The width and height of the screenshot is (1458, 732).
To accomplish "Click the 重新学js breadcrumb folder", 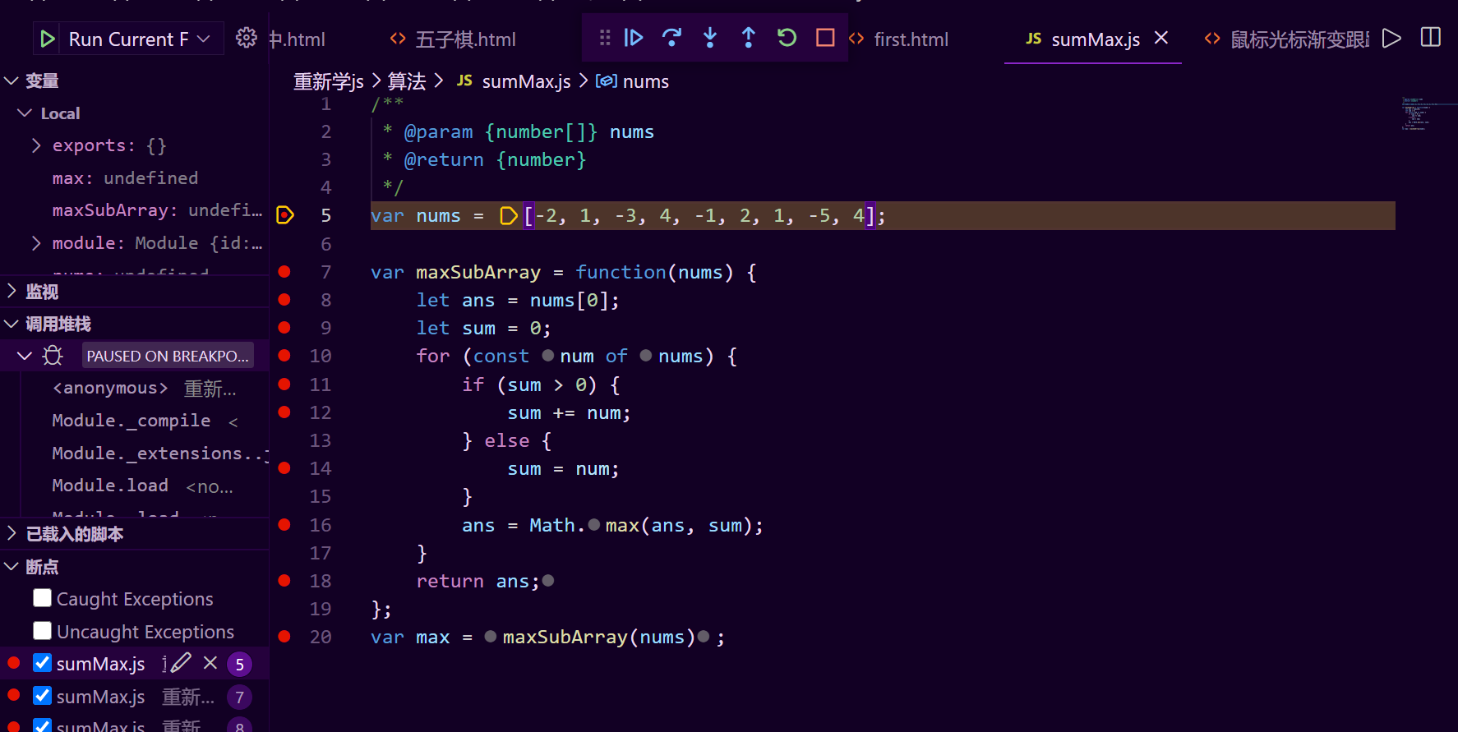I will pos(329,81).
